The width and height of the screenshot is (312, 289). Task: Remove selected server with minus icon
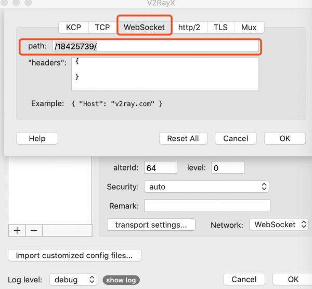coord(34,230)
